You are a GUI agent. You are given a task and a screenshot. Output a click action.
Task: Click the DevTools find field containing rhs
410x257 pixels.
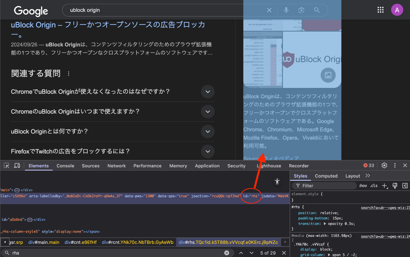coord(117,253)
